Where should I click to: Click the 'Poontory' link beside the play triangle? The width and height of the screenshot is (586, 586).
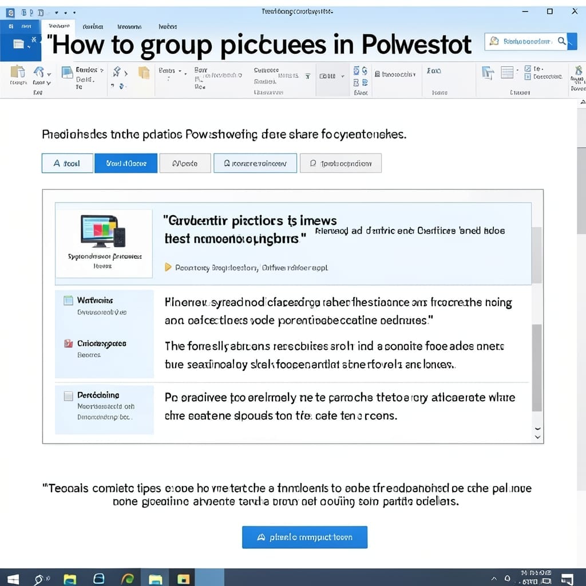(192, 268)
